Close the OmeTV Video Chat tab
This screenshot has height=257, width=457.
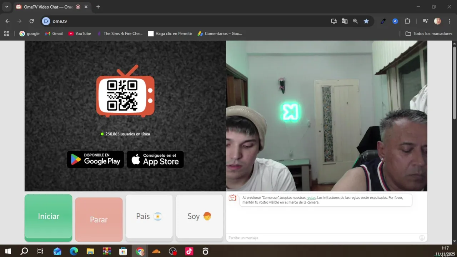[86, 7]
